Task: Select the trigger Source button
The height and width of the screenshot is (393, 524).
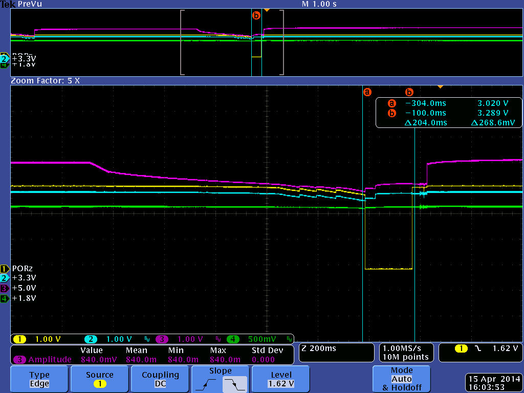Action: click(x=100, y=379)
